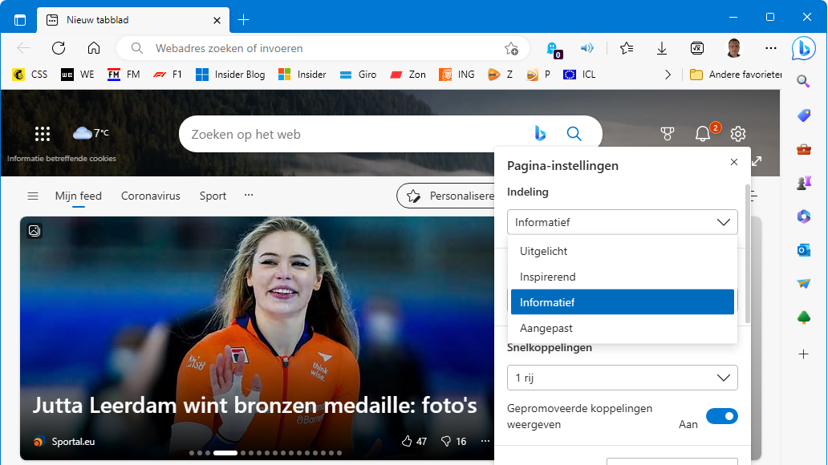Viewport: 828px width, 465px height.
Task: Show more feed topics ellipsis
Action: point(248,196)
